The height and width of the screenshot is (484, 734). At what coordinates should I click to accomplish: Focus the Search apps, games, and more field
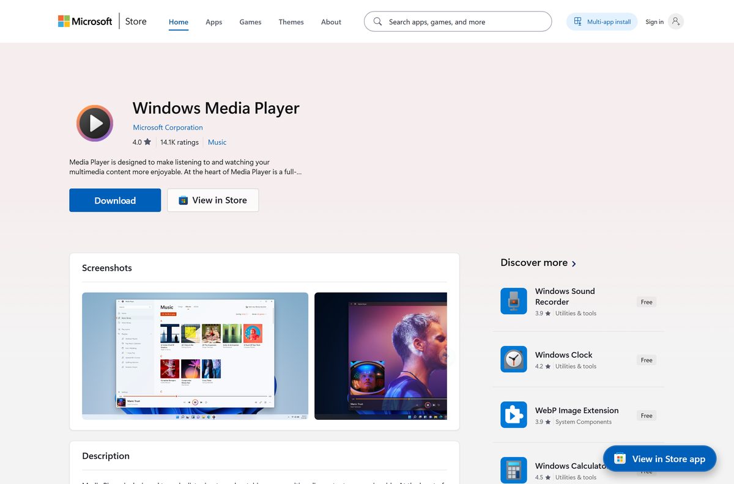[458, 21]
